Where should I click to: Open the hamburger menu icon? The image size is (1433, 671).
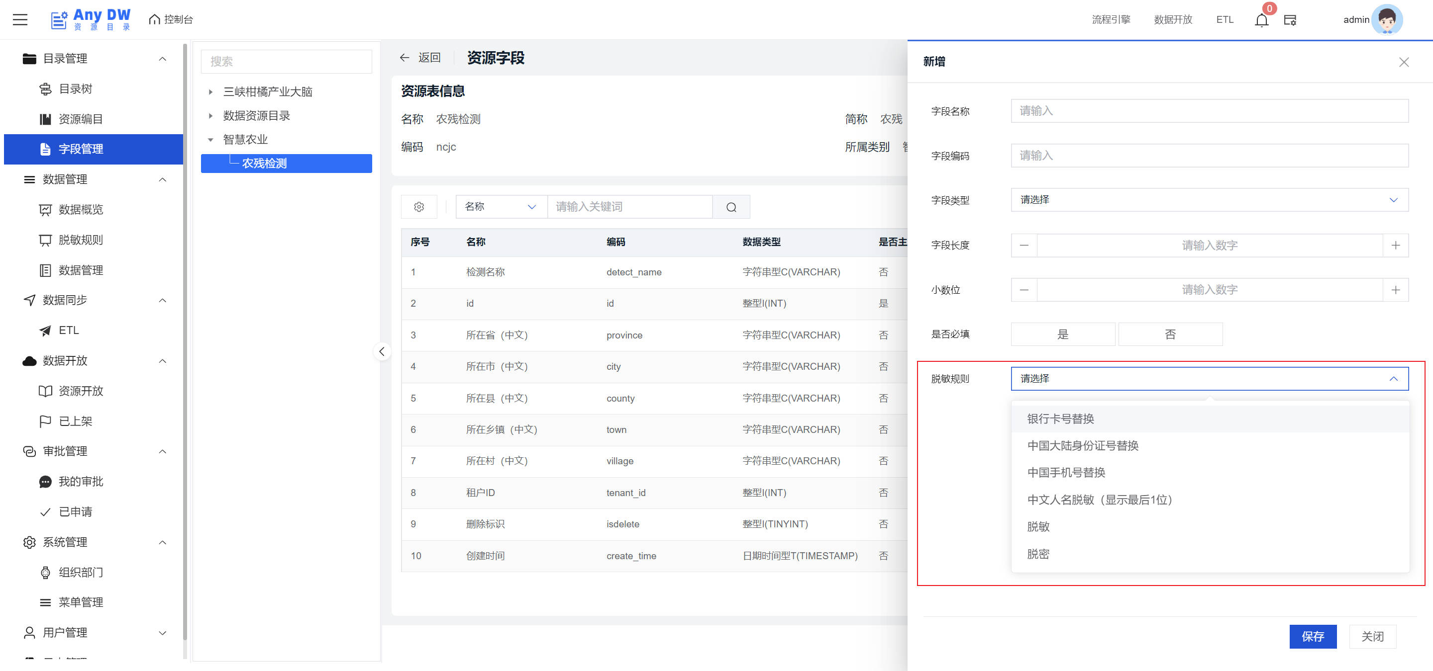pyautogui.click(x=20, y=20)
